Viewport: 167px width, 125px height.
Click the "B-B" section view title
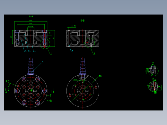[x=83, y=21]
